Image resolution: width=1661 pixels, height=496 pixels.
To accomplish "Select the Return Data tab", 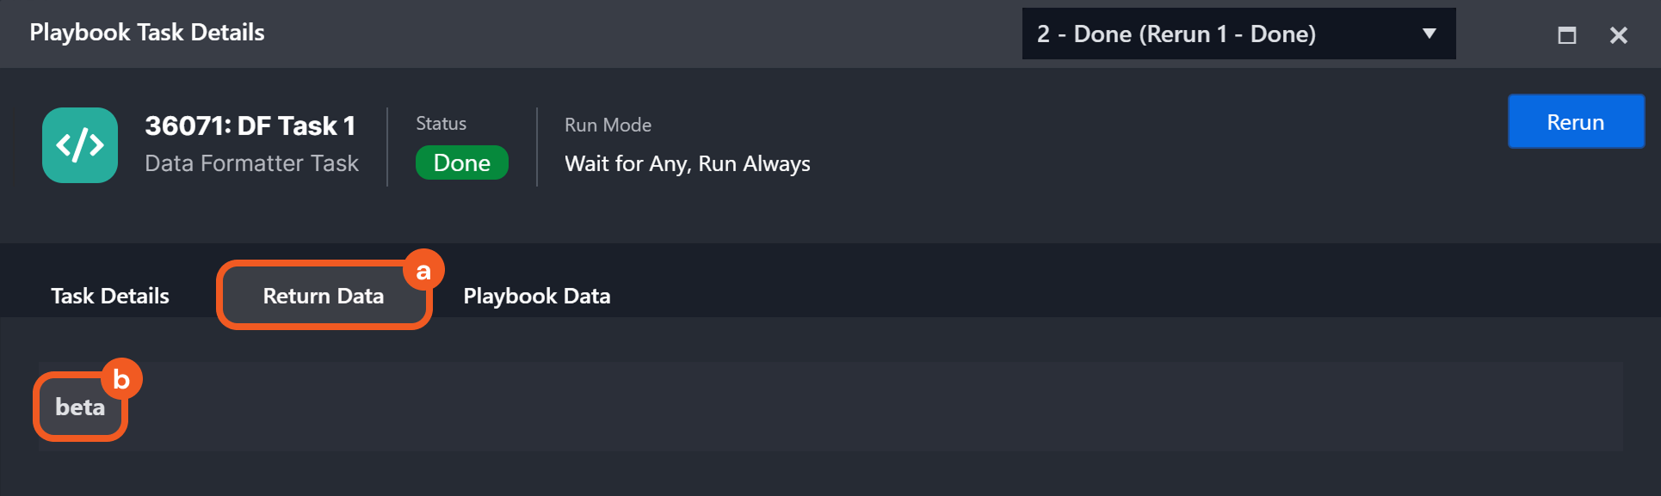I will click(323, 296).
